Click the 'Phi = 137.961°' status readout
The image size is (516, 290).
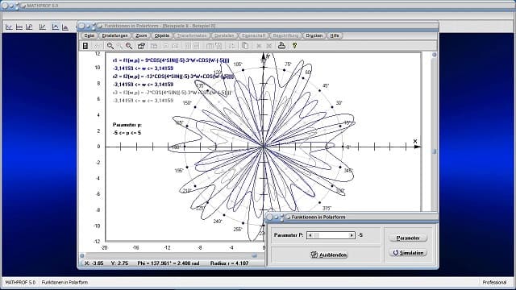tap(169, 263)
